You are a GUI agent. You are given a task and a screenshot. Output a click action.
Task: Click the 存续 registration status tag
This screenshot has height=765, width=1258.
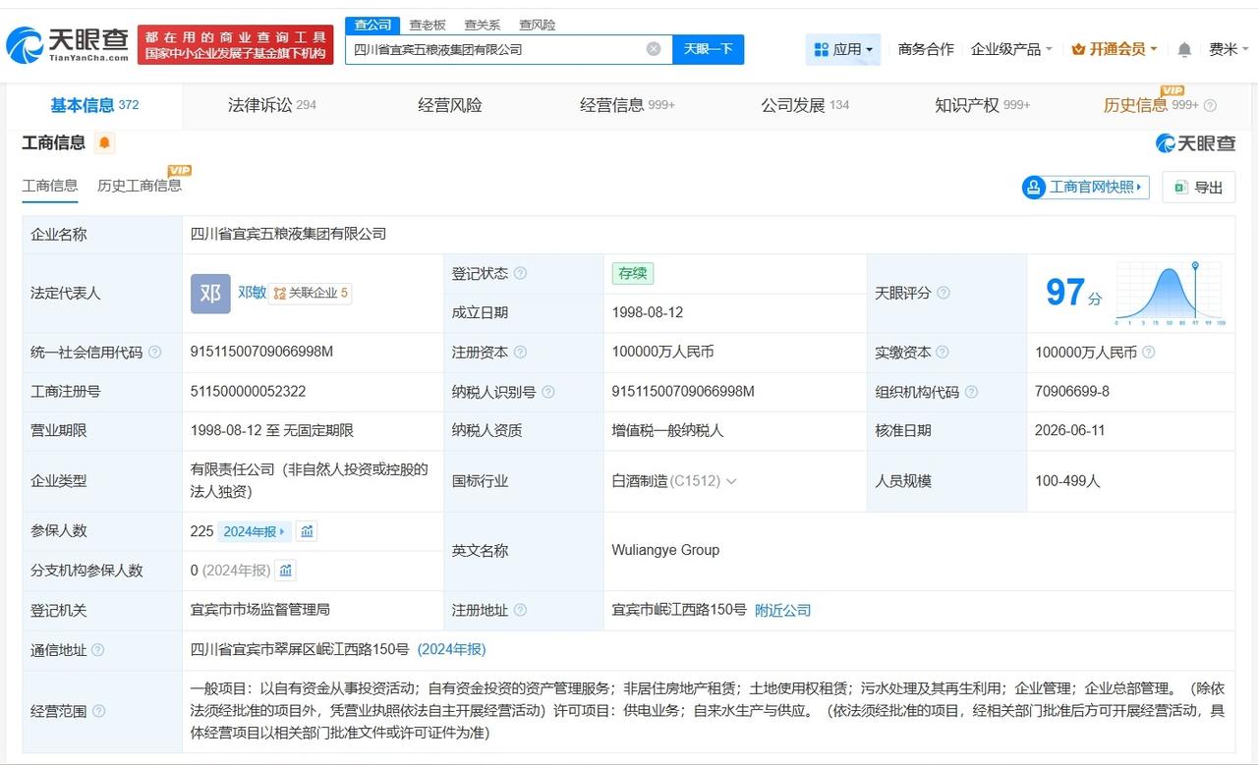click(x=632, y=273)
